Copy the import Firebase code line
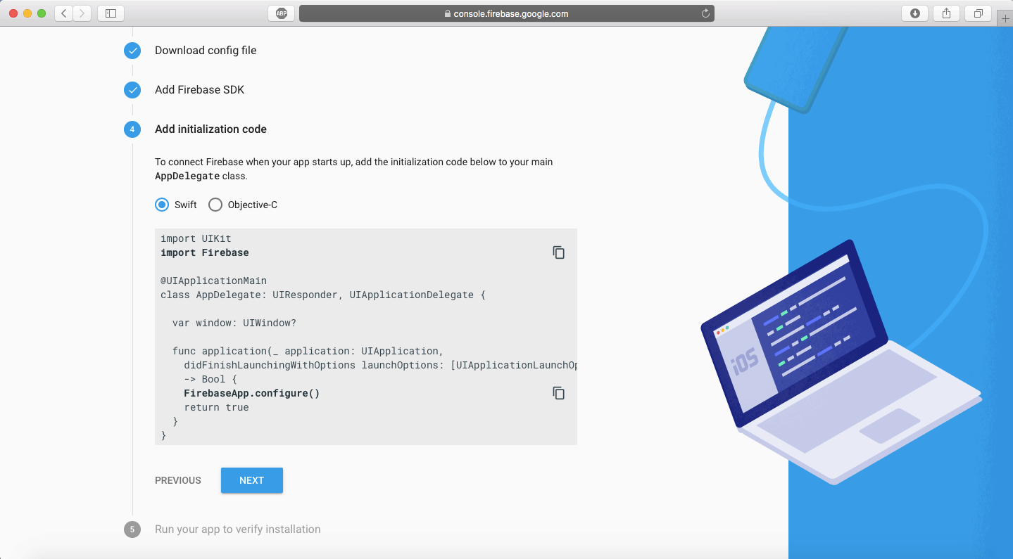Image resolution: width=1013 pixels, height=559 pixels. point(558,252)
